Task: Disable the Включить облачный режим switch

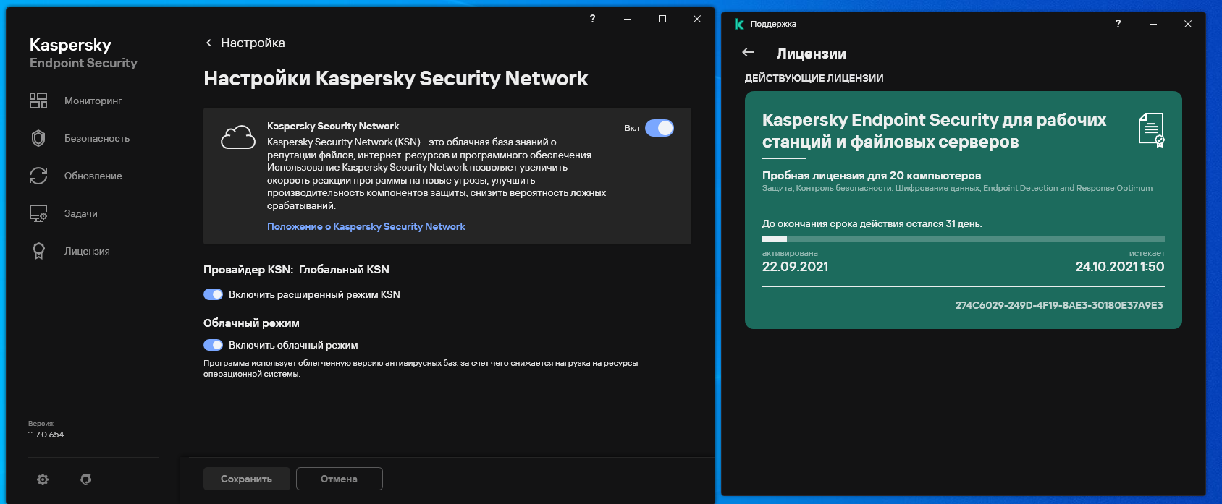Action: [213, 345]
